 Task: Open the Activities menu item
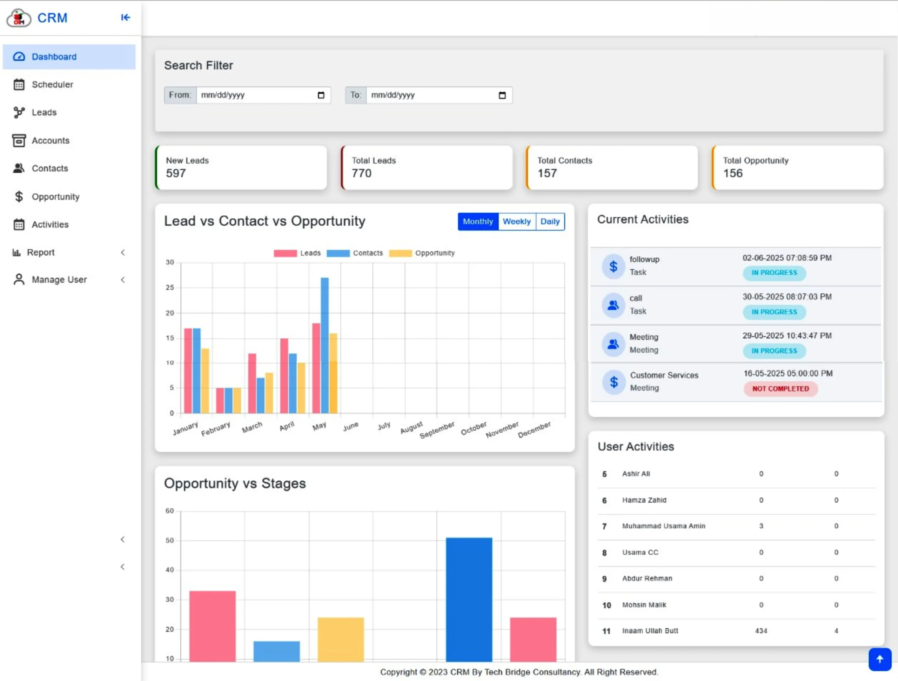[50, 225]
